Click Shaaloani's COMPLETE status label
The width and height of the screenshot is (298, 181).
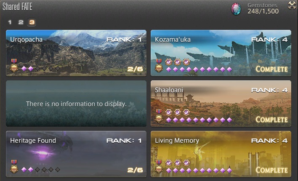(x=271, y=120)
